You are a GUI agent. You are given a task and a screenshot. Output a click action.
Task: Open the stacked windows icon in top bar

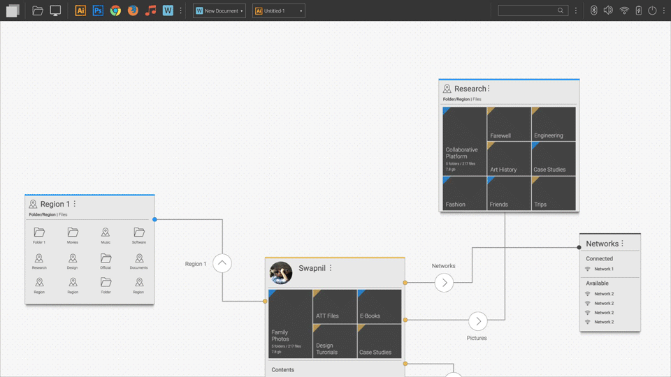pos(13,10)
